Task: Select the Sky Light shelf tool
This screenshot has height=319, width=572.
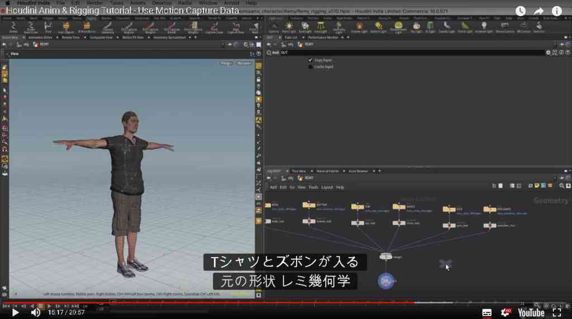Action: (416, 27)
